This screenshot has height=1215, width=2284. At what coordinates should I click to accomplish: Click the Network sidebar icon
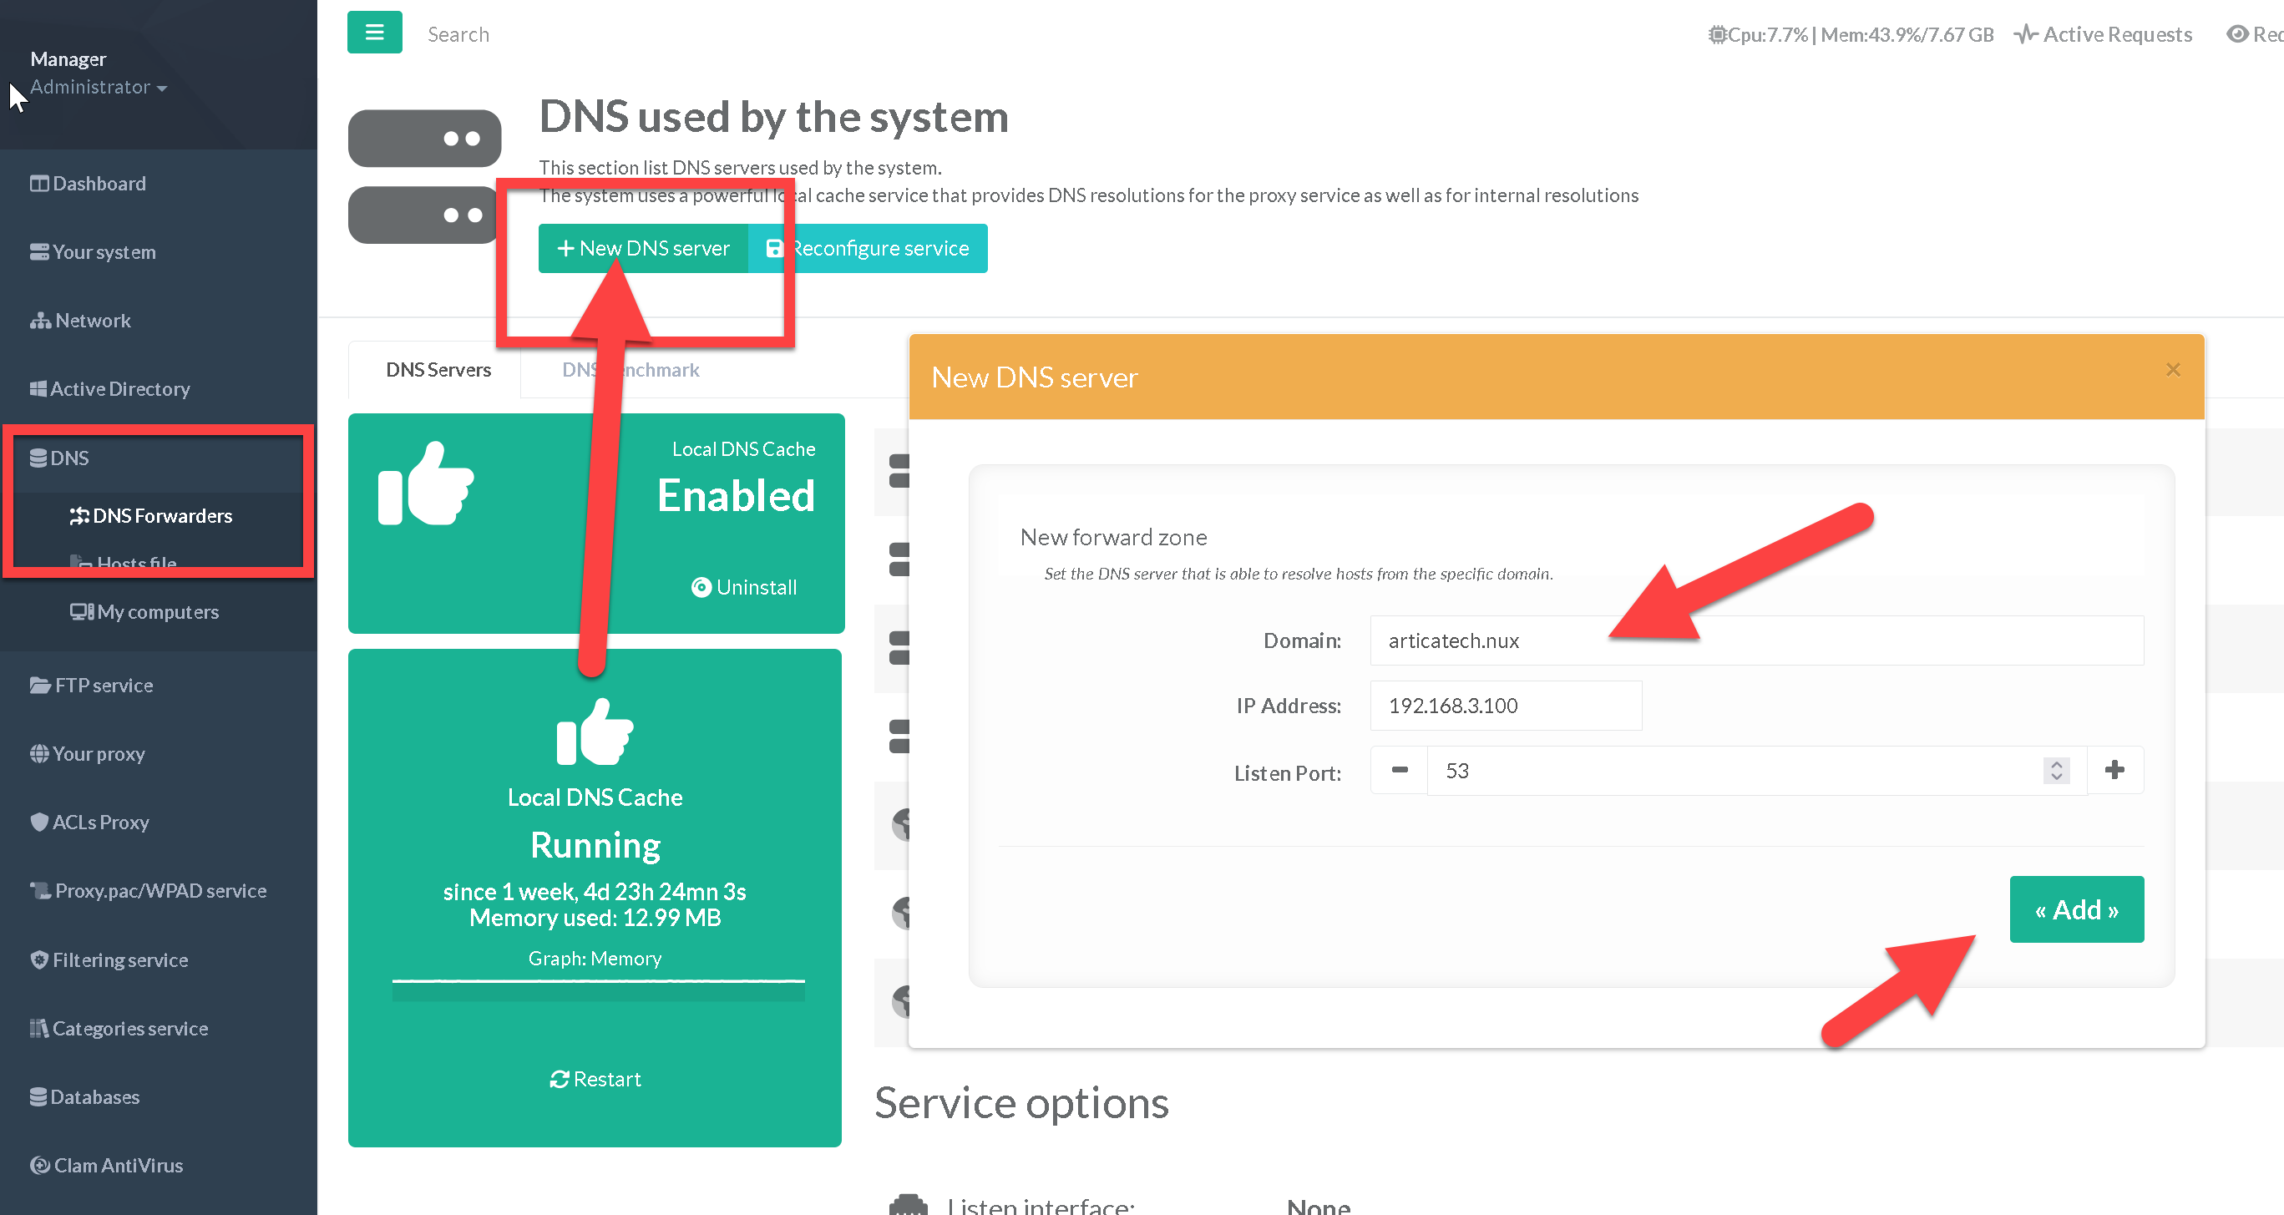pos(40,320)
